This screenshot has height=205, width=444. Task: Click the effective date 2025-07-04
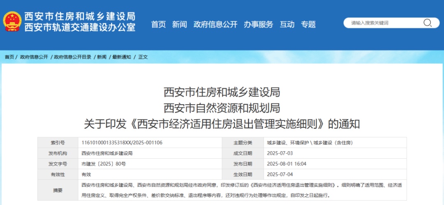pos(280,174)
